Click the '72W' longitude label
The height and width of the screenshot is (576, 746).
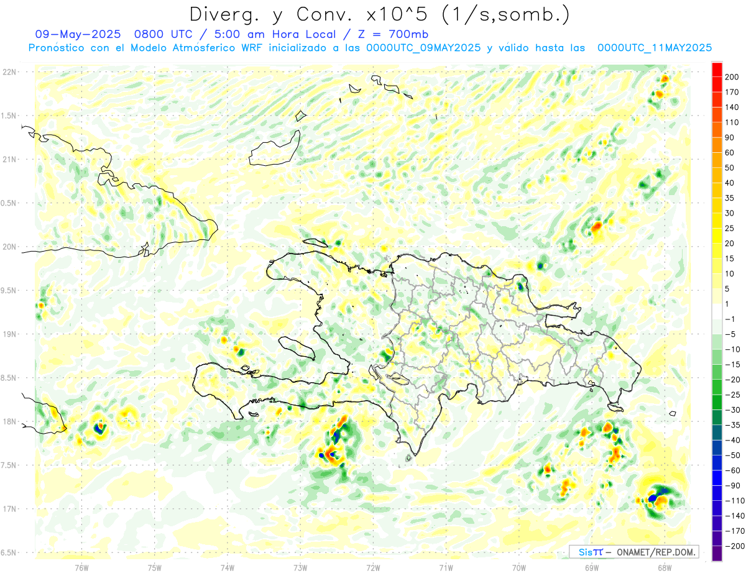pyautogui.click(x=373, y=567)
